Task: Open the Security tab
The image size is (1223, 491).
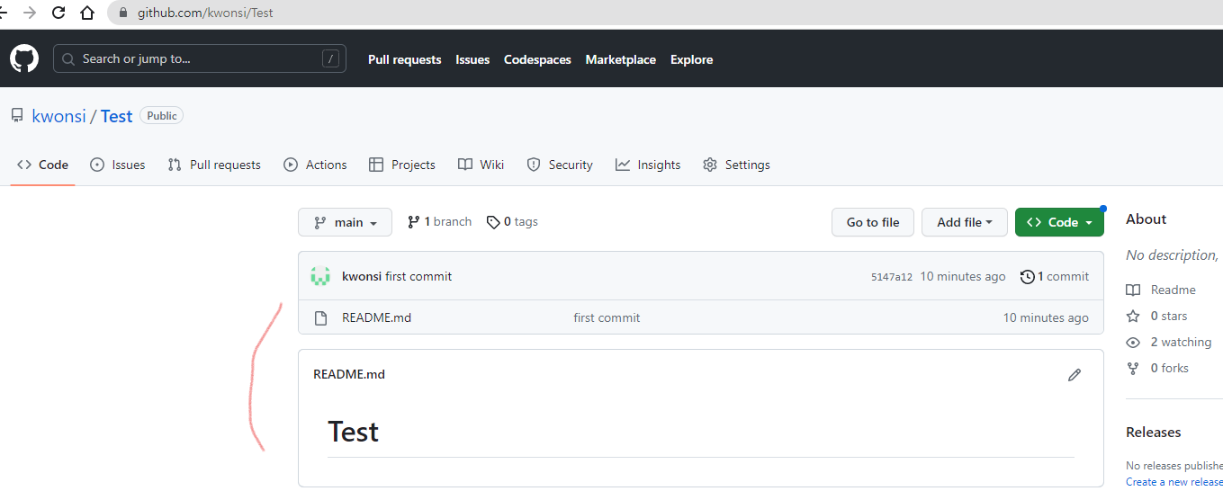Action: point(560,165)
